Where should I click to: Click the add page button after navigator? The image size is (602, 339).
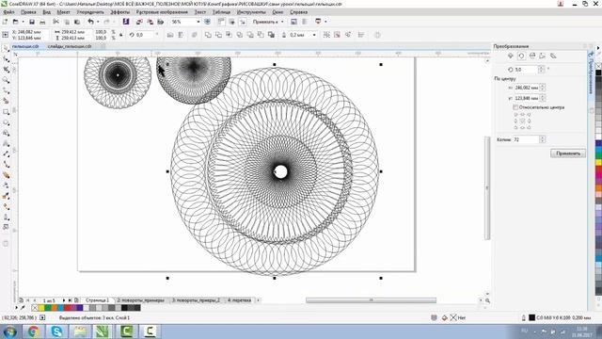pyautogui.click(x=76, y=300)
